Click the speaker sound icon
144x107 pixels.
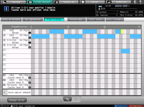pyautogui.click(x=135, y=2)
